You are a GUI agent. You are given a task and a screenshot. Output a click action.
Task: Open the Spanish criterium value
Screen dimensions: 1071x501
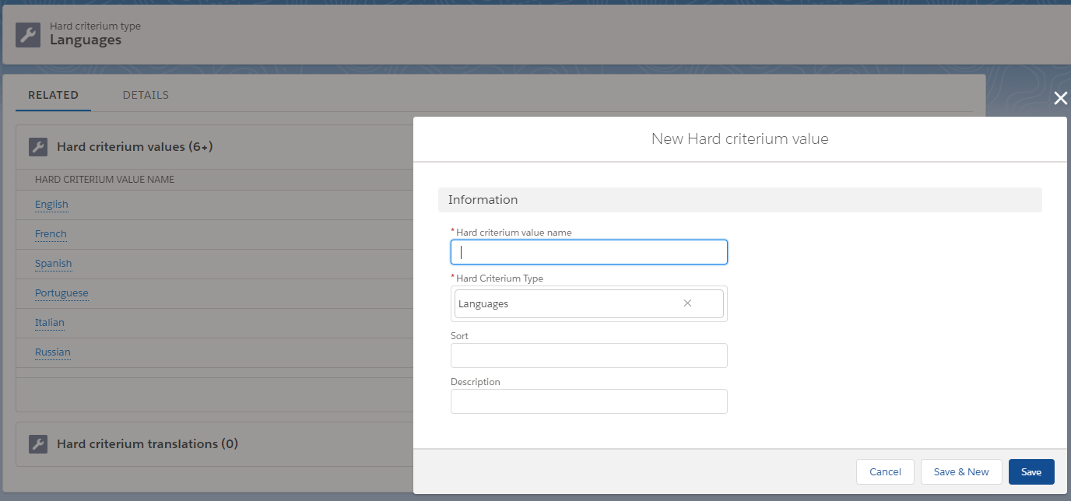coord(53,264)
